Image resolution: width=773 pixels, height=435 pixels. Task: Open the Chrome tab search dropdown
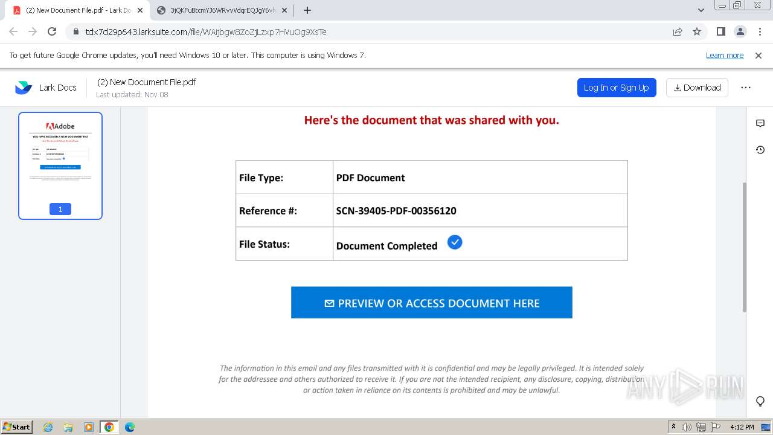[701, 10]
